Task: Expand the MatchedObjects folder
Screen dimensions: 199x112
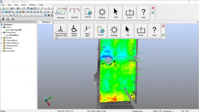Action: click(2, 43)
